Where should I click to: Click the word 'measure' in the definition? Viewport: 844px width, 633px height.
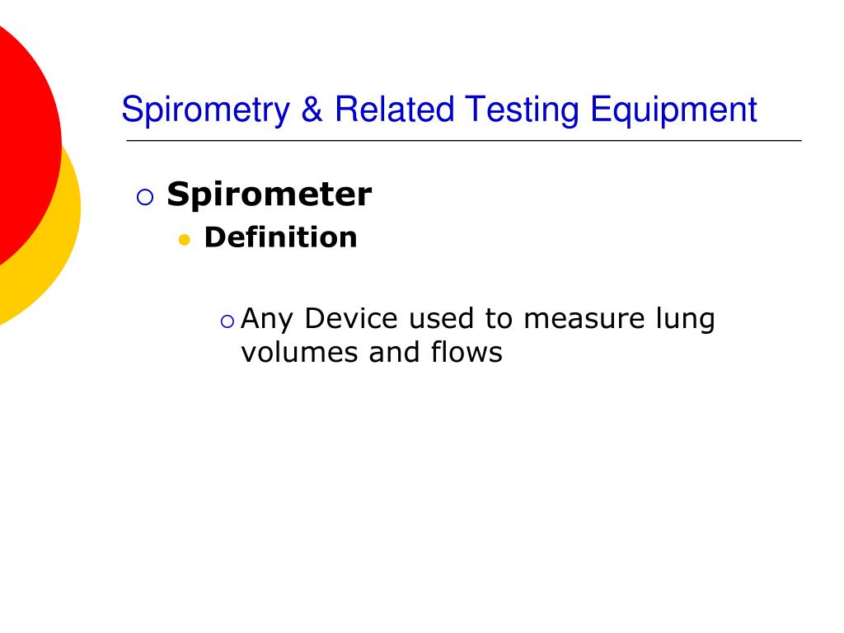(x=584, y=319)
